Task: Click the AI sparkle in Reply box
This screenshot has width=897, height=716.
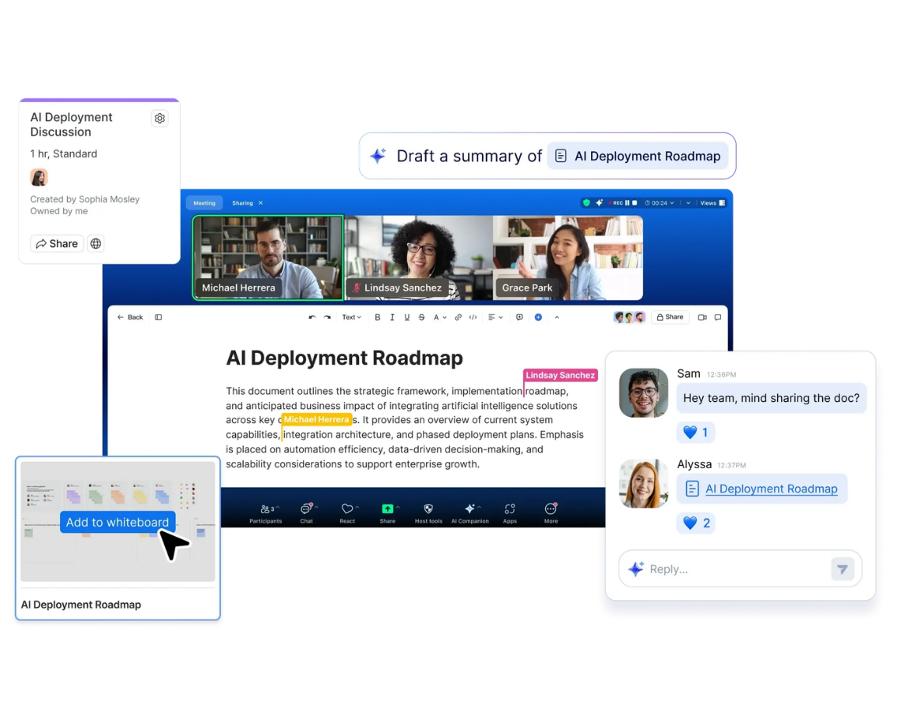Action: click(x=635, y=569)
